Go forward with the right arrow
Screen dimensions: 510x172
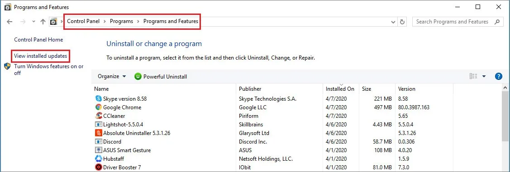pos(23,22)
